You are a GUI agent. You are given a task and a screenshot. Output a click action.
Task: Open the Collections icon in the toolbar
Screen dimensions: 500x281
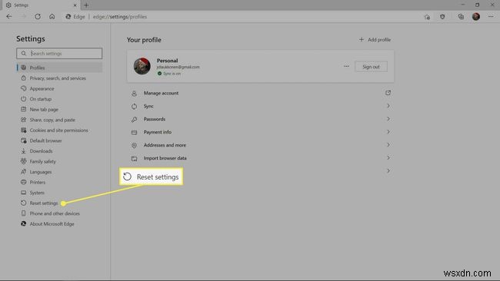coord(461,17)
